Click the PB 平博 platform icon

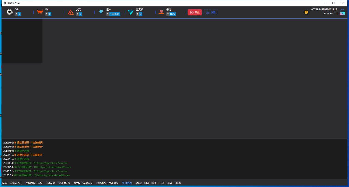pos(161,12)
